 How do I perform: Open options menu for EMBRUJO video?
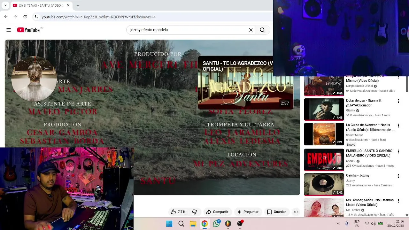click(x=398, y=151)
